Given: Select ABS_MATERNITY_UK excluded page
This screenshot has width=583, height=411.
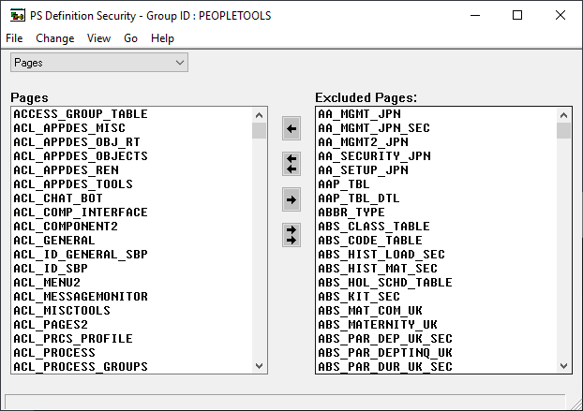Looking at the screenshot, I should (x=437, y=325).
